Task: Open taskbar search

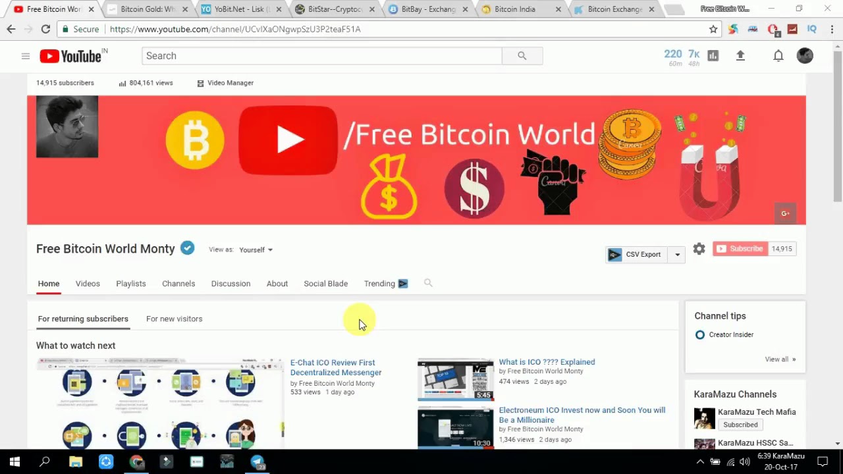Action: click(x=45, y=461)
